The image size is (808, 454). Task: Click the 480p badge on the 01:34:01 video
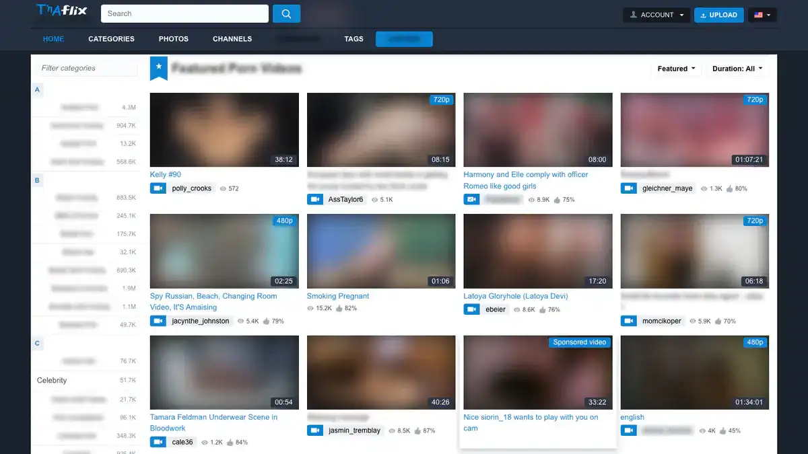coord(755,342)
